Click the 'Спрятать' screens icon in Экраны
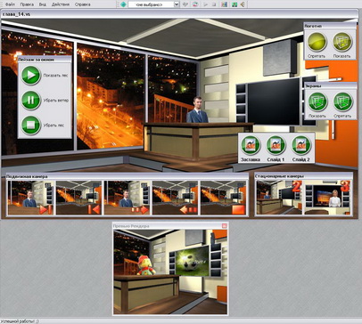This screenshot has height=324, width=362. pyautogui.click(x=342, y=102)
